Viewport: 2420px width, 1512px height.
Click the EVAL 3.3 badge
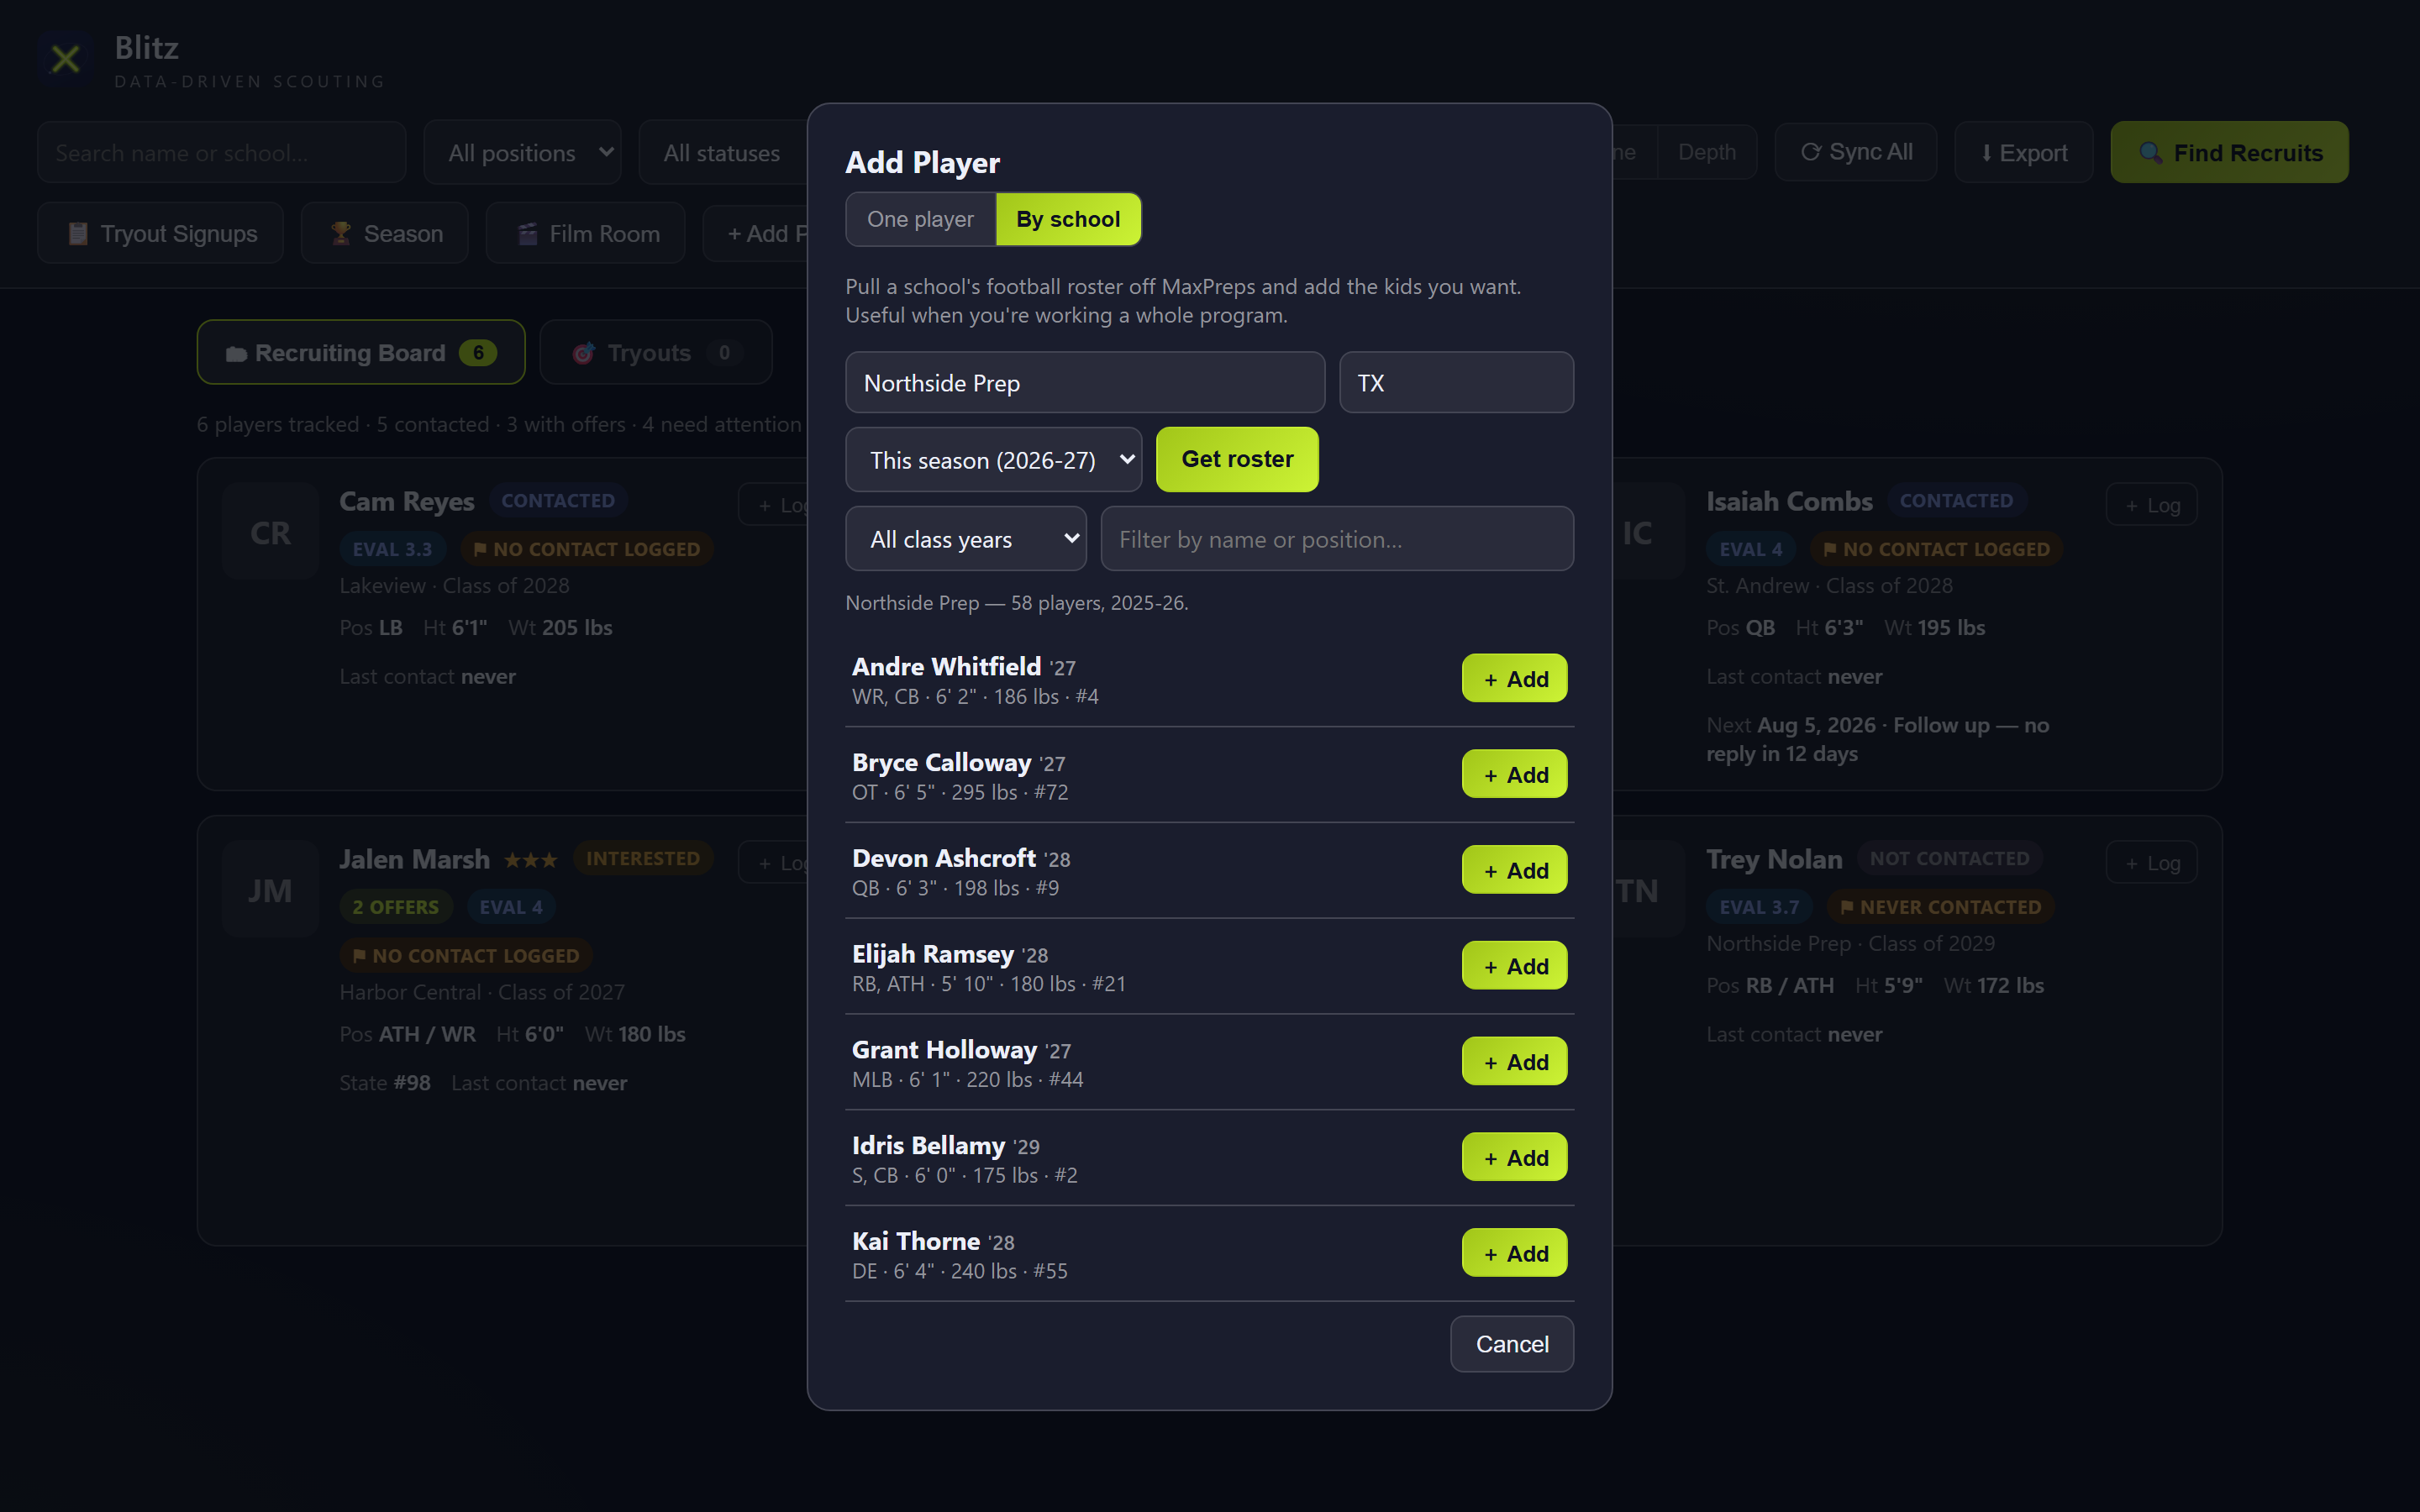tap(392, 549)
